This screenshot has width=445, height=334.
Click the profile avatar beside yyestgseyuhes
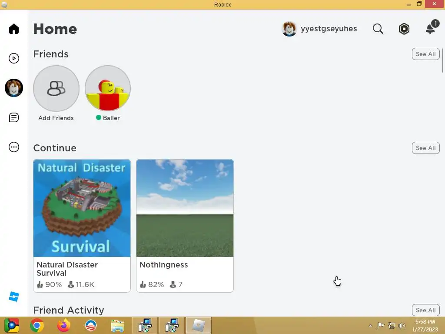(x=289, y=29)
